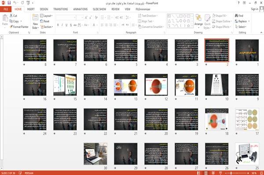Open the Shape Outline dropdown
This screenshot has height=175, width=264.
(x=222, y=21)
